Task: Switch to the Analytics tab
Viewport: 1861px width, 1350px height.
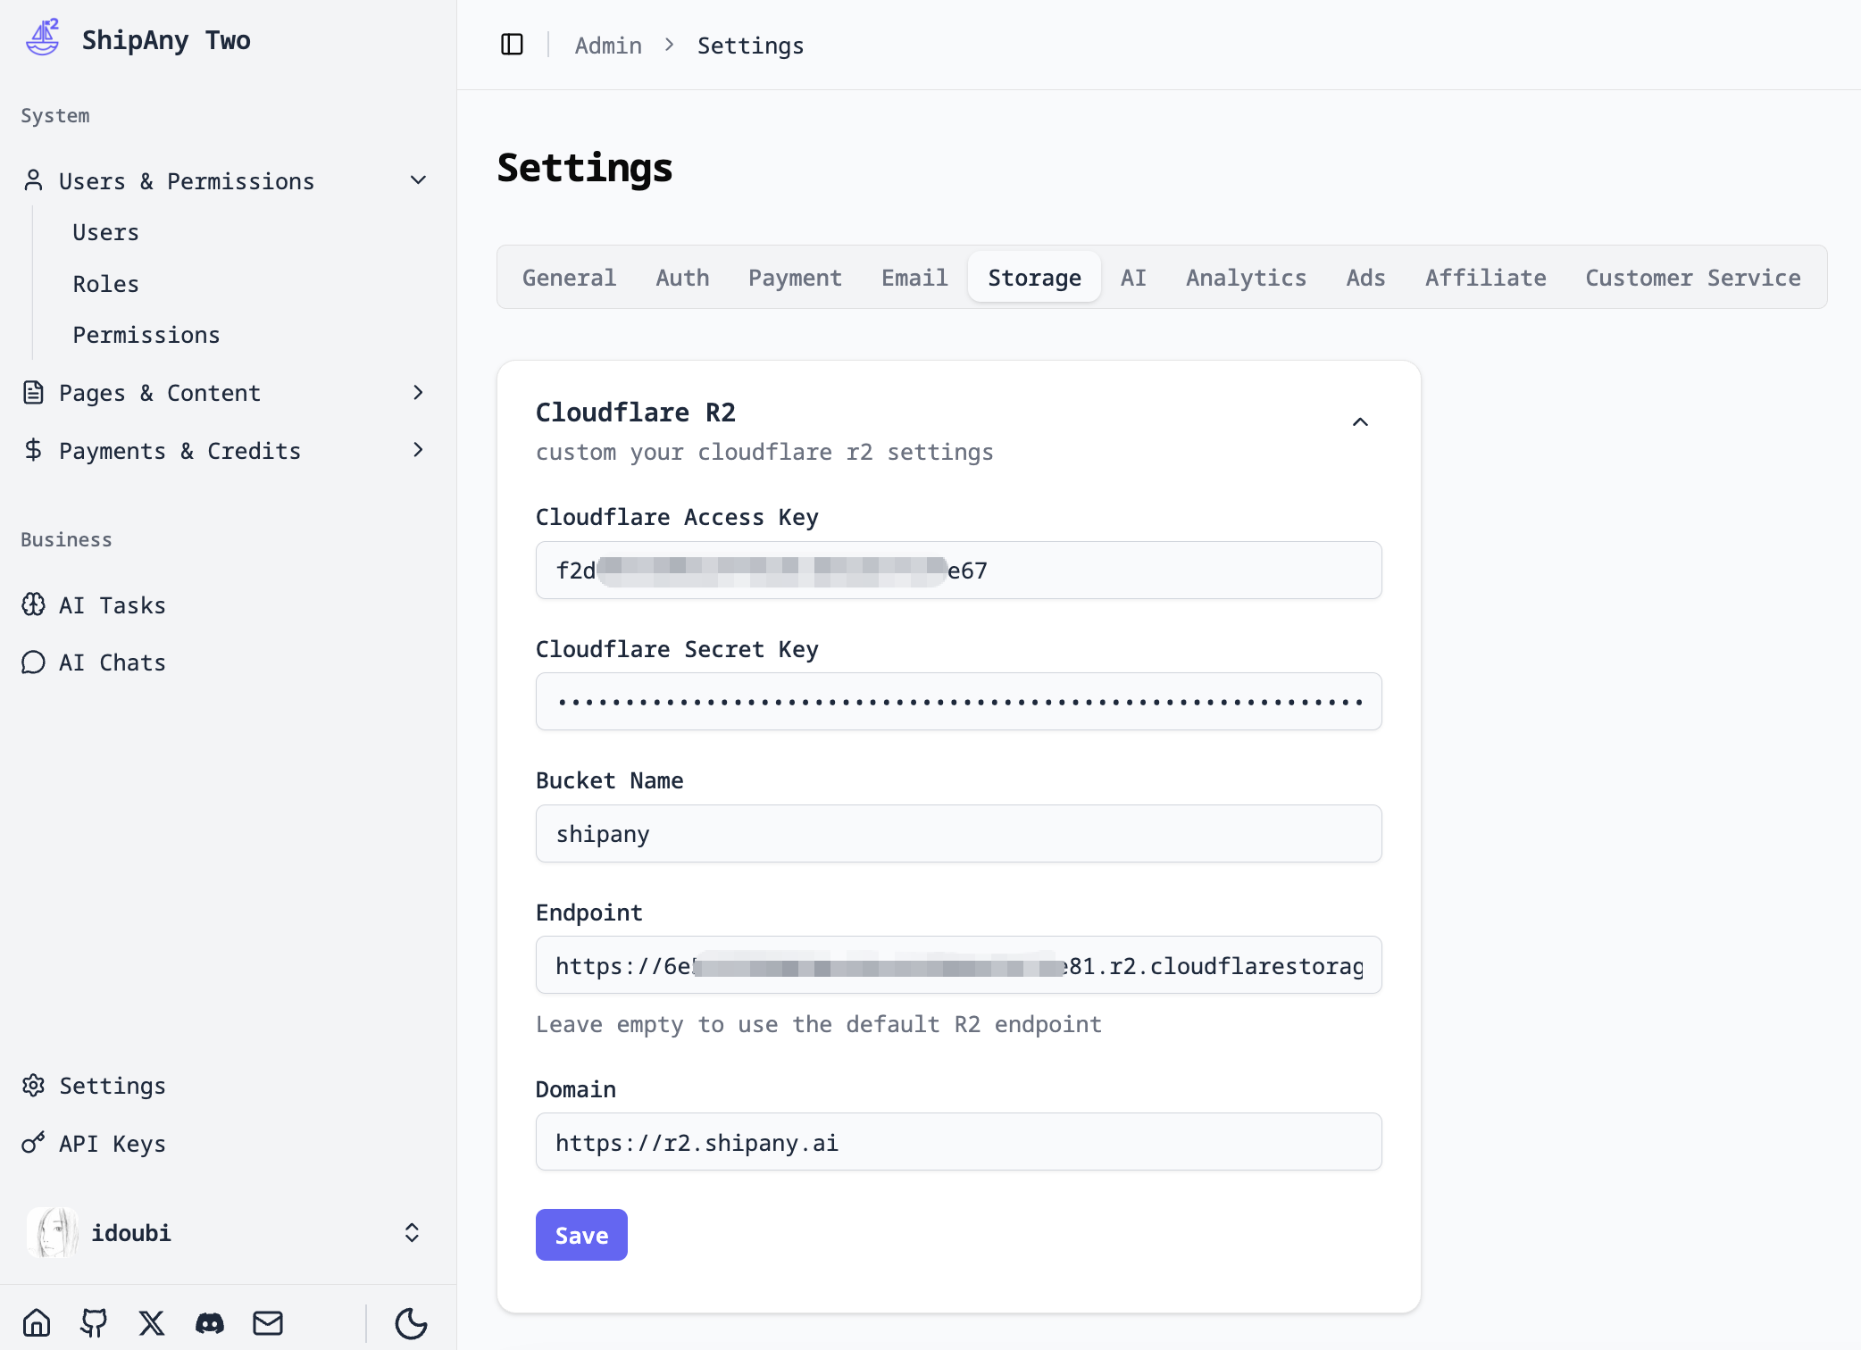Action: pyautogui.click(x=1246, y=278)
